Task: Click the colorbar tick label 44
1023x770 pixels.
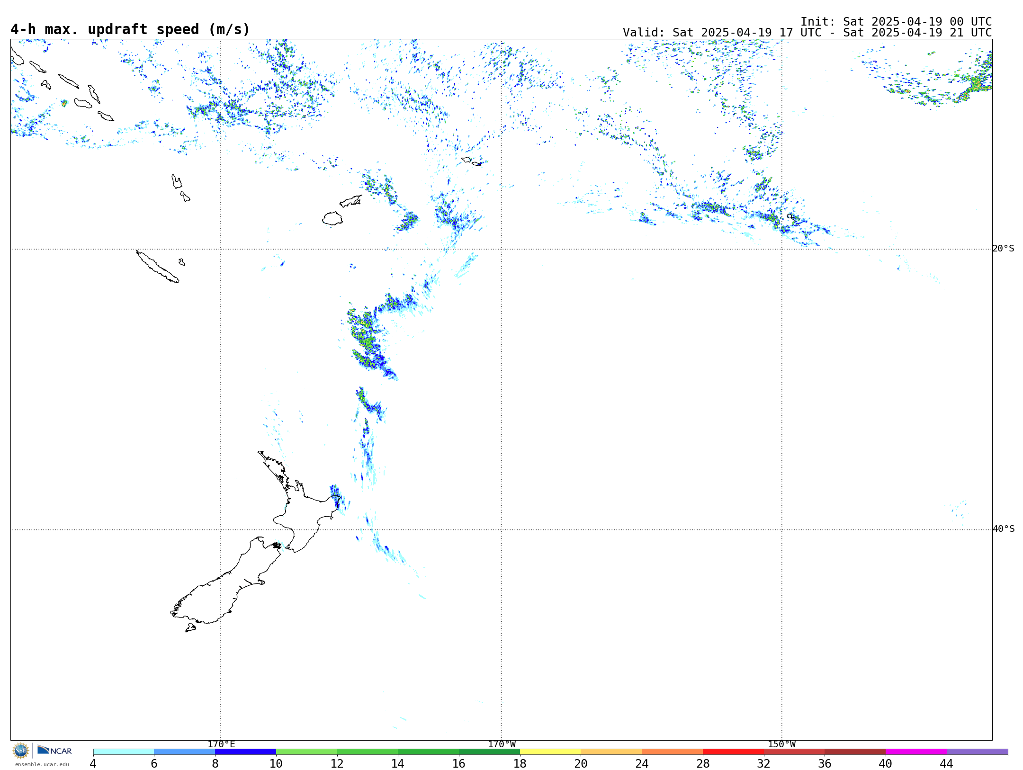Action: point(946,763)
